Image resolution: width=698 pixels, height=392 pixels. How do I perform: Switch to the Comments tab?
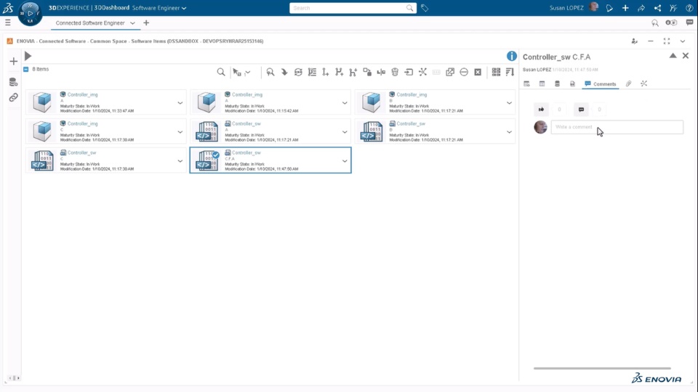pyautogui.click(x=601, y=84)
